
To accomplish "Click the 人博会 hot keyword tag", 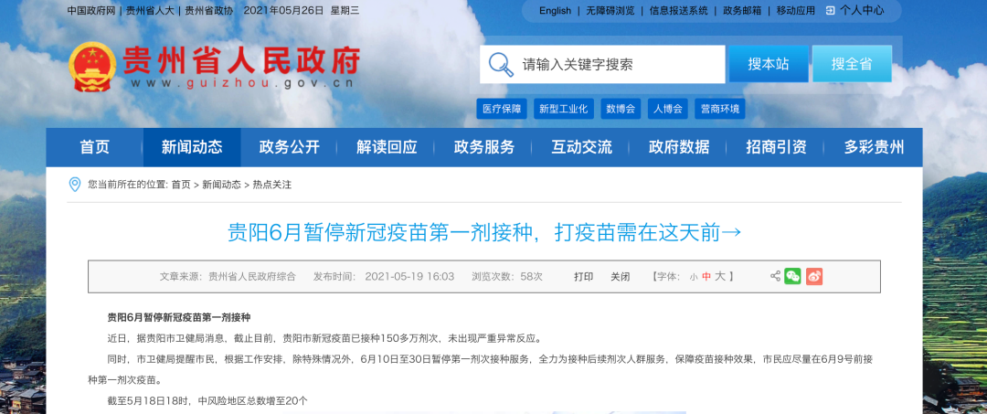I will tap(668, 109).
